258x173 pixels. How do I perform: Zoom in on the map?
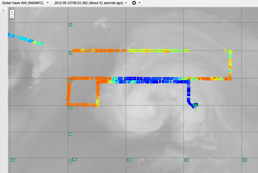click(x=12, y=12)
